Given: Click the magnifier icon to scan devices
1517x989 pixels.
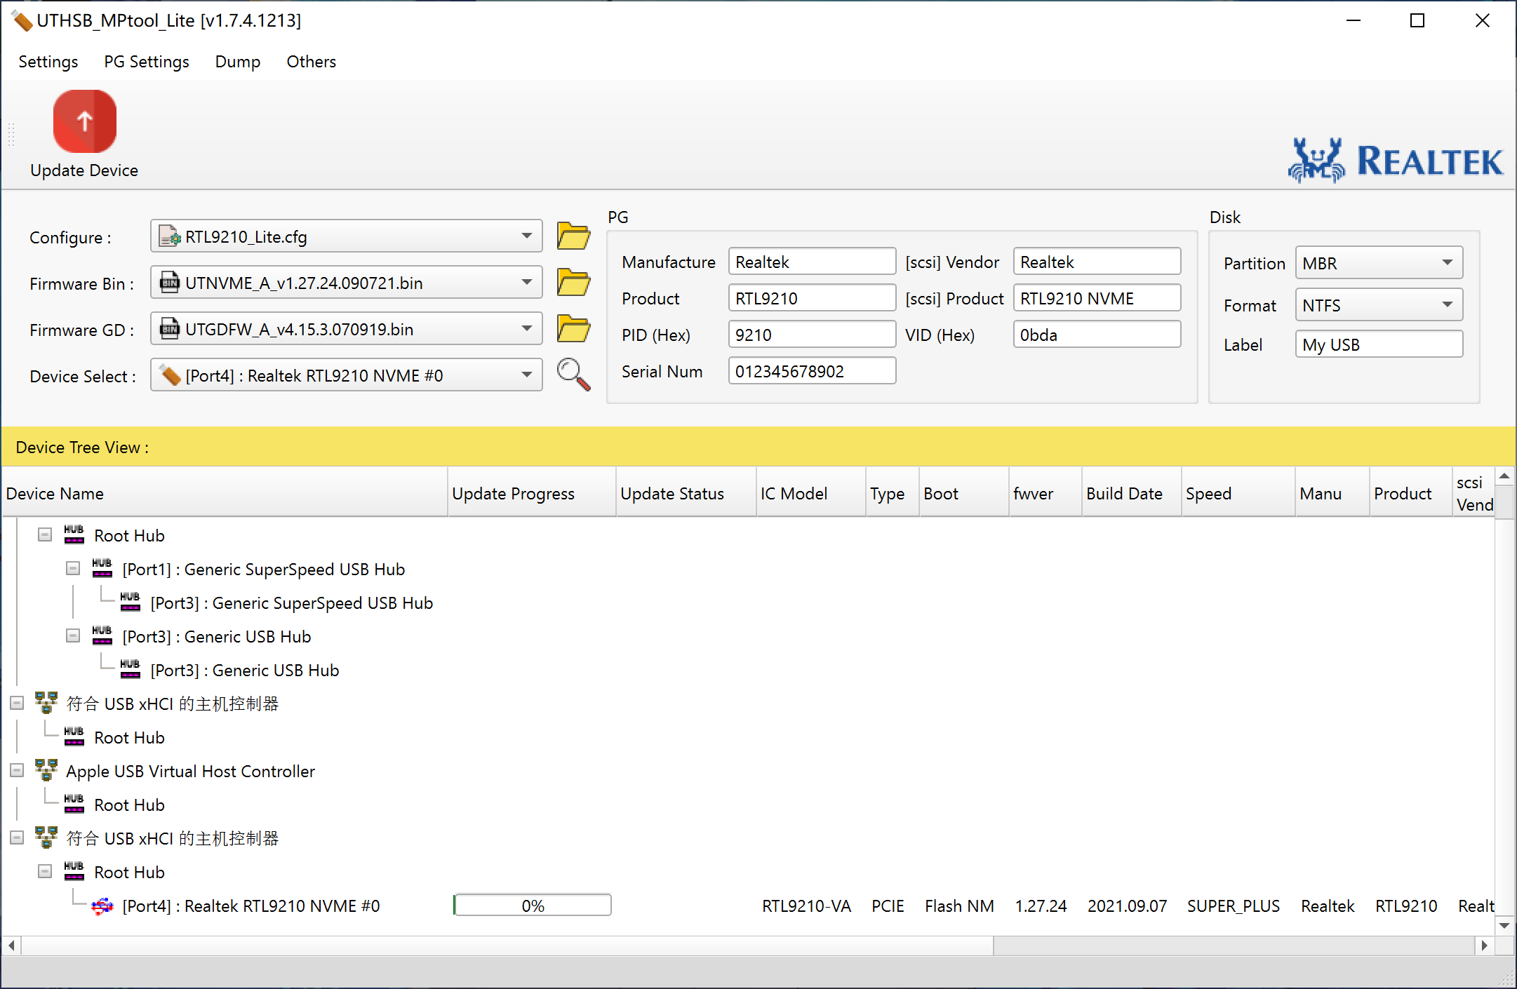Looking at the screenshot, I should point(573,375).
